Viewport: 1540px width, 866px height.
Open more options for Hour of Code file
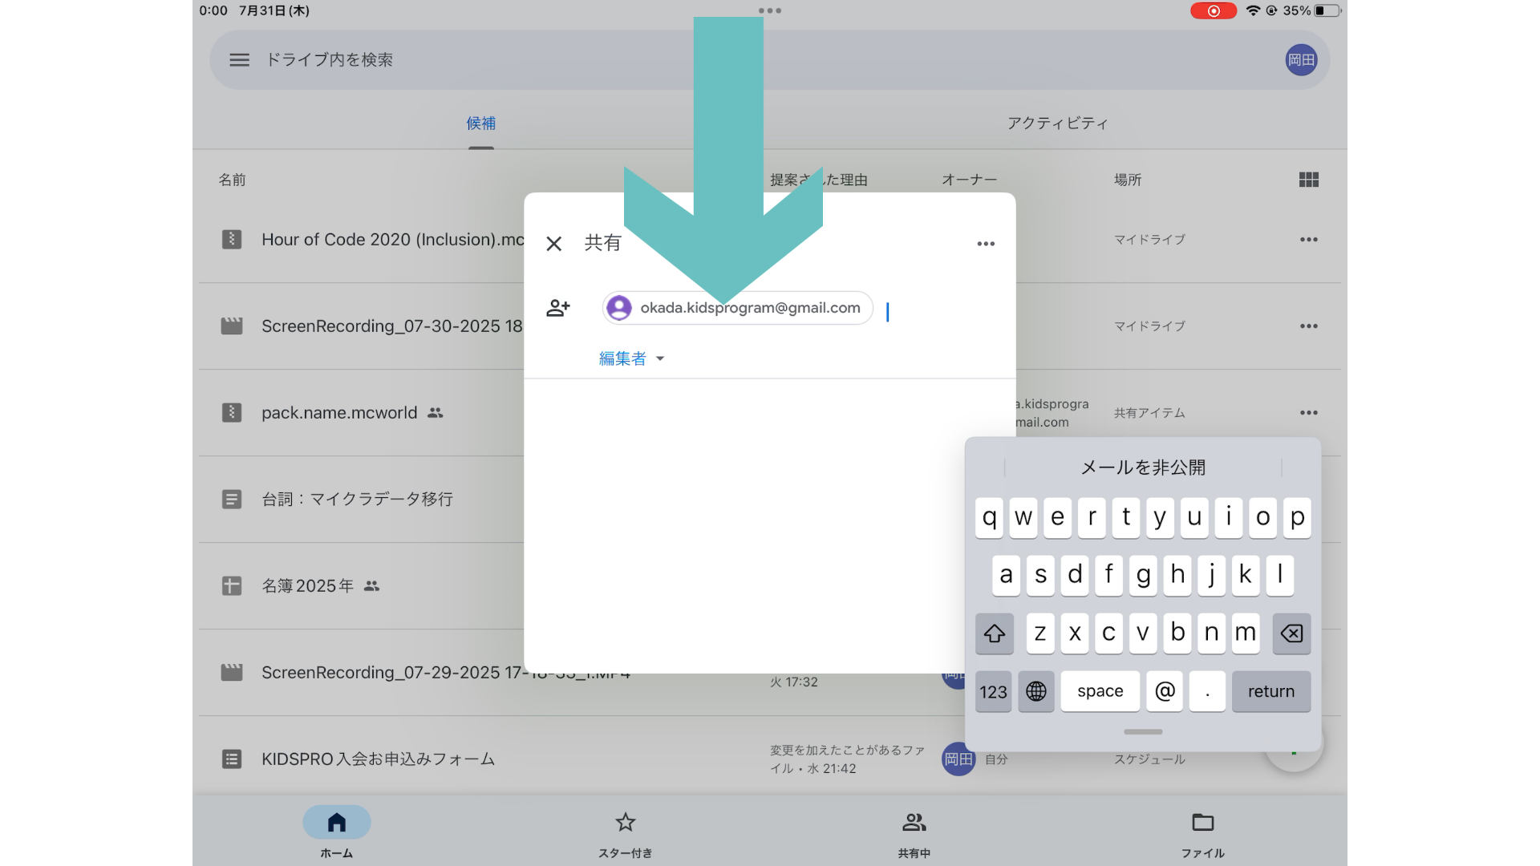pos(1308,240)
